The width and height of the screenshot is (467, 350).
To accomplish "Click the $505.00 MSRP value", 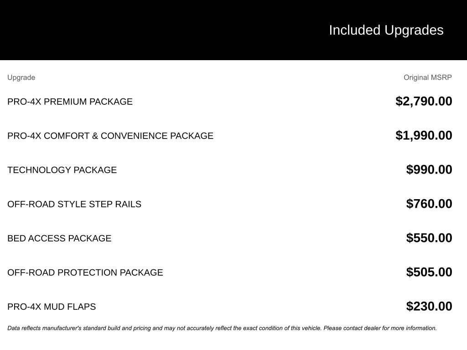I will coord(429,272).
